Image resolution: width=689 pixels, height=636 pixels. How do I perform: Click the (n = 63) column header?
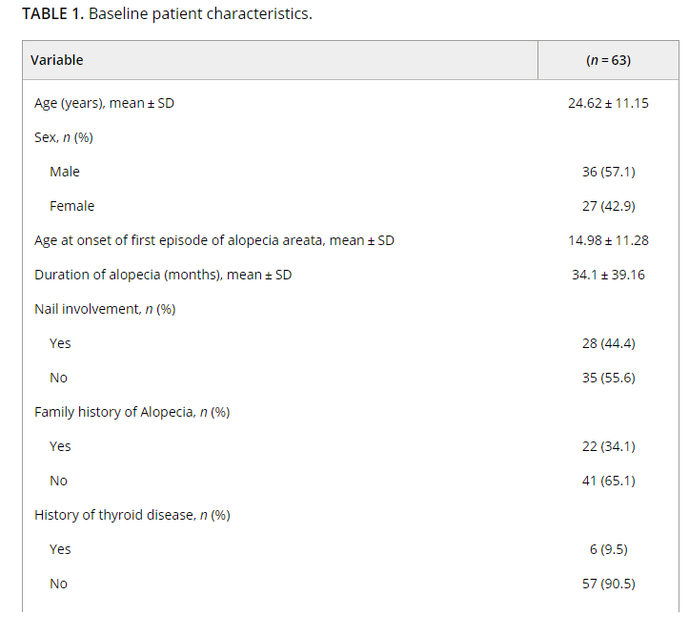[x=608, y=60]
